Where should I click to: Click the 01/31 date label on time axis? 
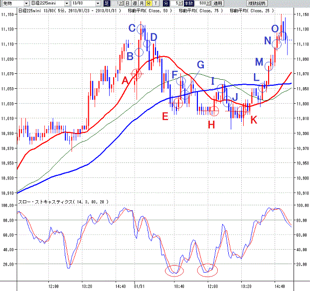click(x=139, y=286)
